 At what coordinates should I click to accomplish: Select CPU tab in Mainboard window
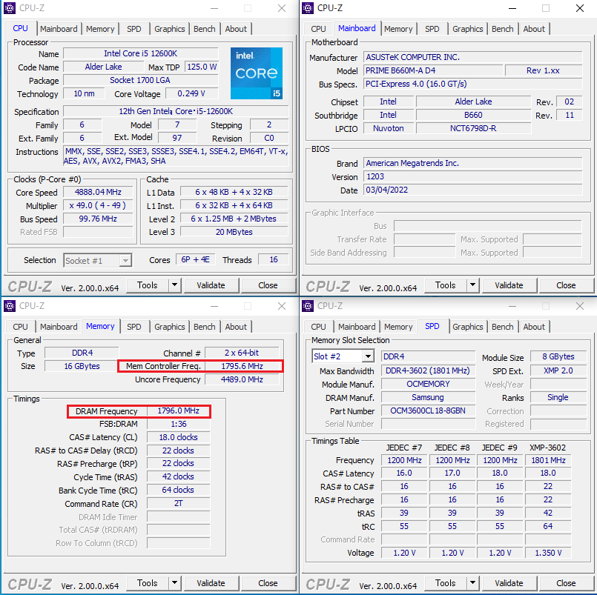point(318,29)
